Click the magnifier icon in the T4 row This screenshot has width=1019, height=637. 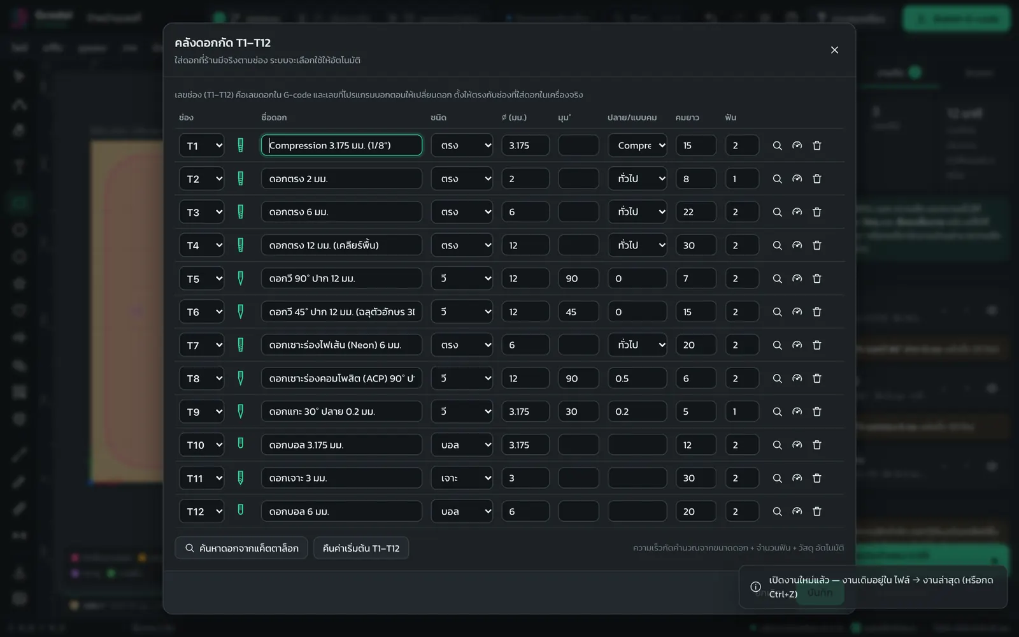click(x=777, y=245)
